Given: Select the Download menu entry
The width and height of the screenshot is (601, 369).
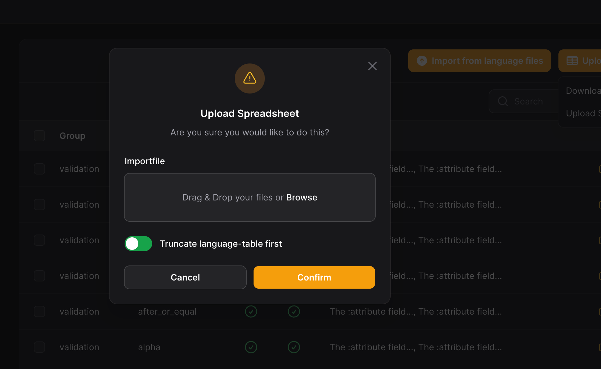Looking at the screenshot, I should tap(583, 91).
